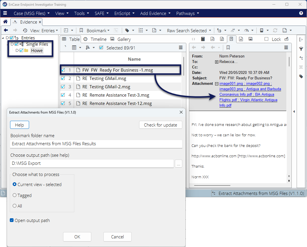Expand the To recipients list
The image size is (307, 247).
coord(217,62)
